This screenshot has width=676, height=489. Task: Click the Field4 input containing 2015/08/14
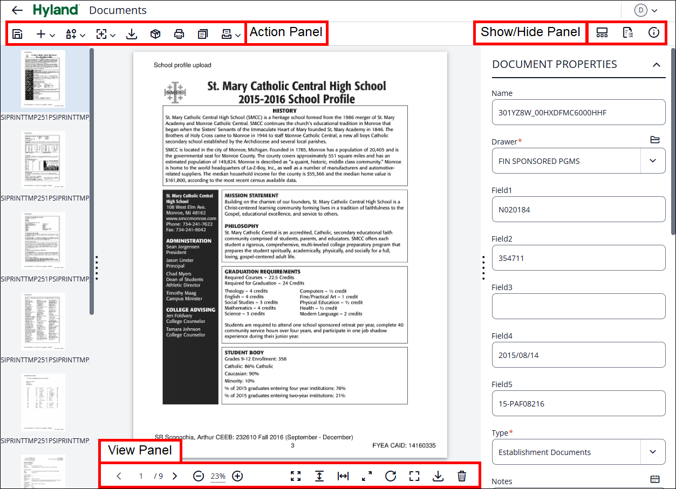(x=578, y=355)
